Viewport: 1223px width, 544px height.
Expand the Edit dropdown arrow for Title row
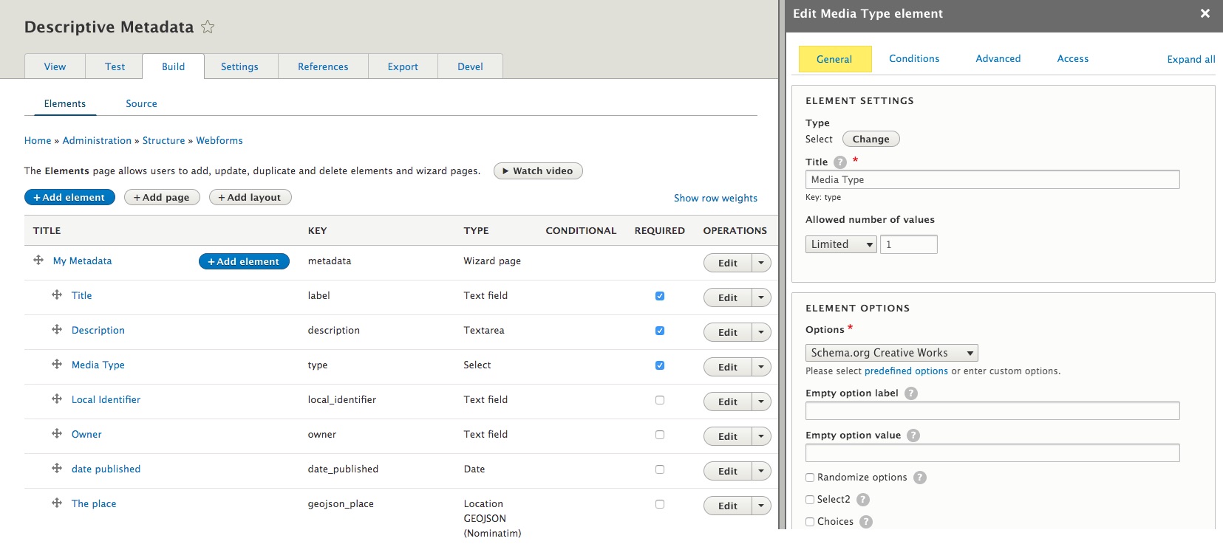click(761, 297)
